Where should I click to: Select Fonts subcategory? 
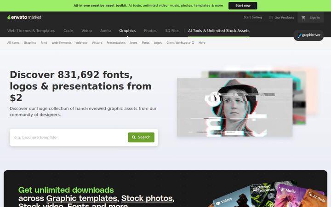point(145,43)
